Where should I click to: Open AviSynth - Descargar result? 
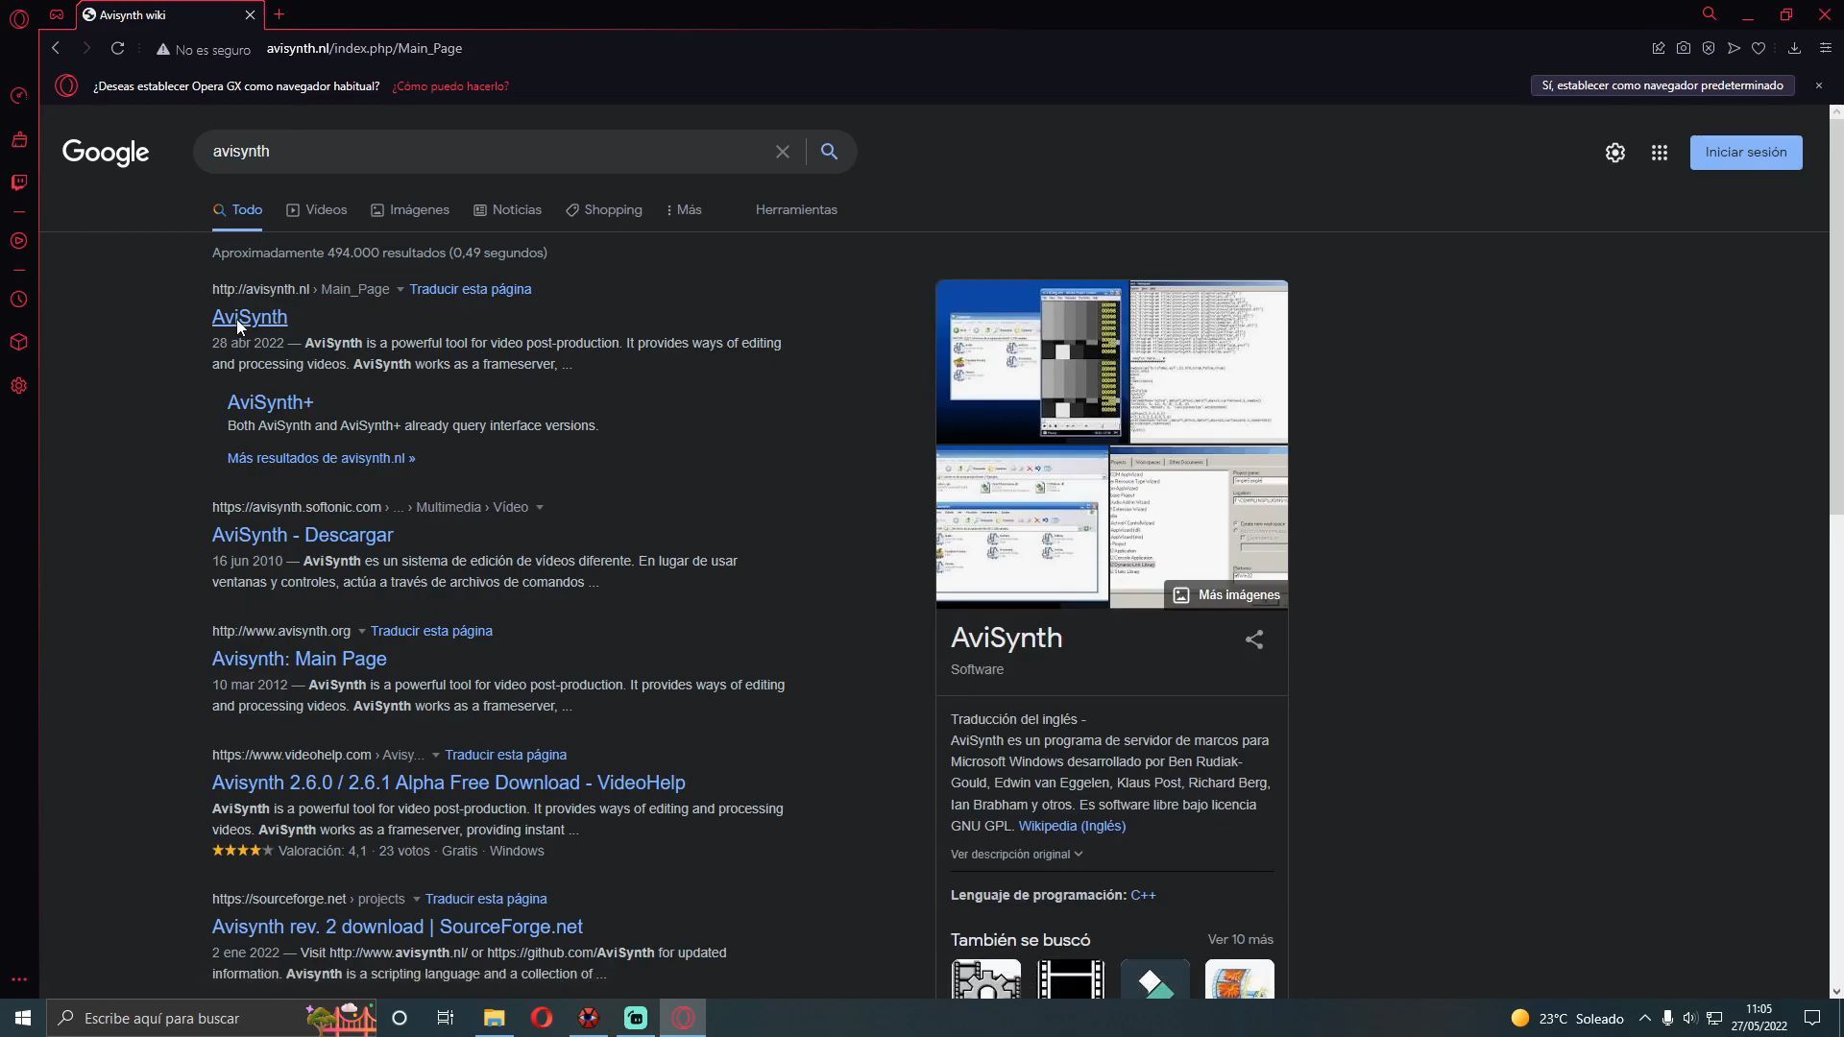tap(303, 536)
